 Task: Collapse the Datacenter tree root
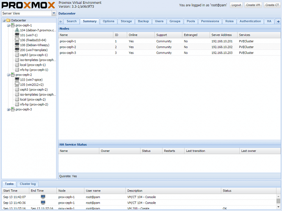(x=3, y=20)
